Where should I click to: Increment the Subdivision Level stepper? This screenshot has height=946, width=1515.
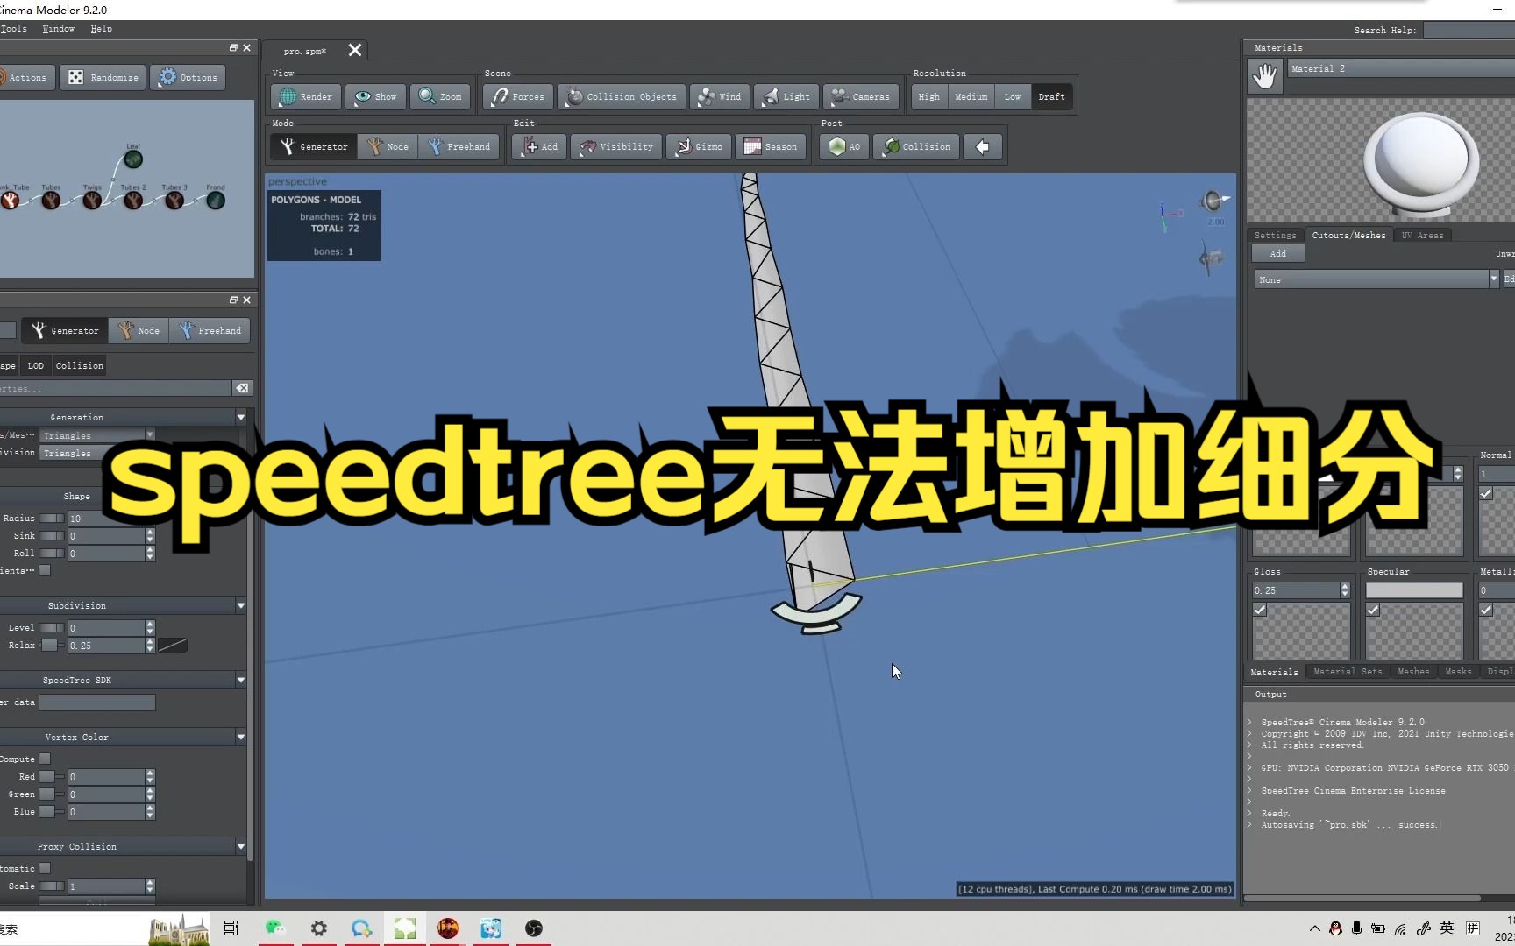pos(150,624)
